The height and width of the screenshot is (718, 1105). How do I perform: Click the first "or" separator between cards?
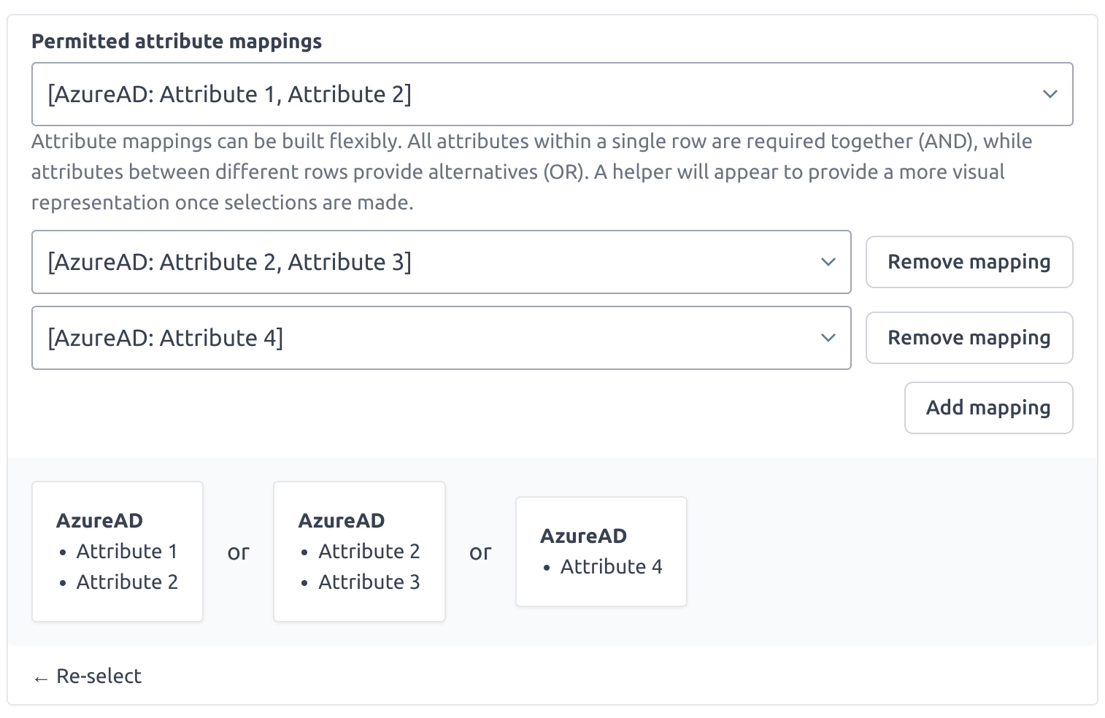(x=238, y=552)
